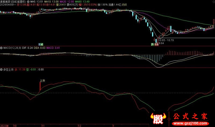This screenshot has width=215, height=127.
Task: Click the 上攻 signal marker
Action: click(x=42, y=80)
